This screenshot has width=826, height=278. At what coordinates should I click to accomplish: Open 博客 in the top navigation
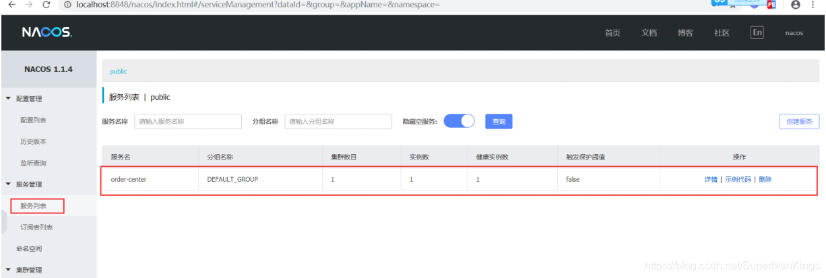[x=685, y=33]
